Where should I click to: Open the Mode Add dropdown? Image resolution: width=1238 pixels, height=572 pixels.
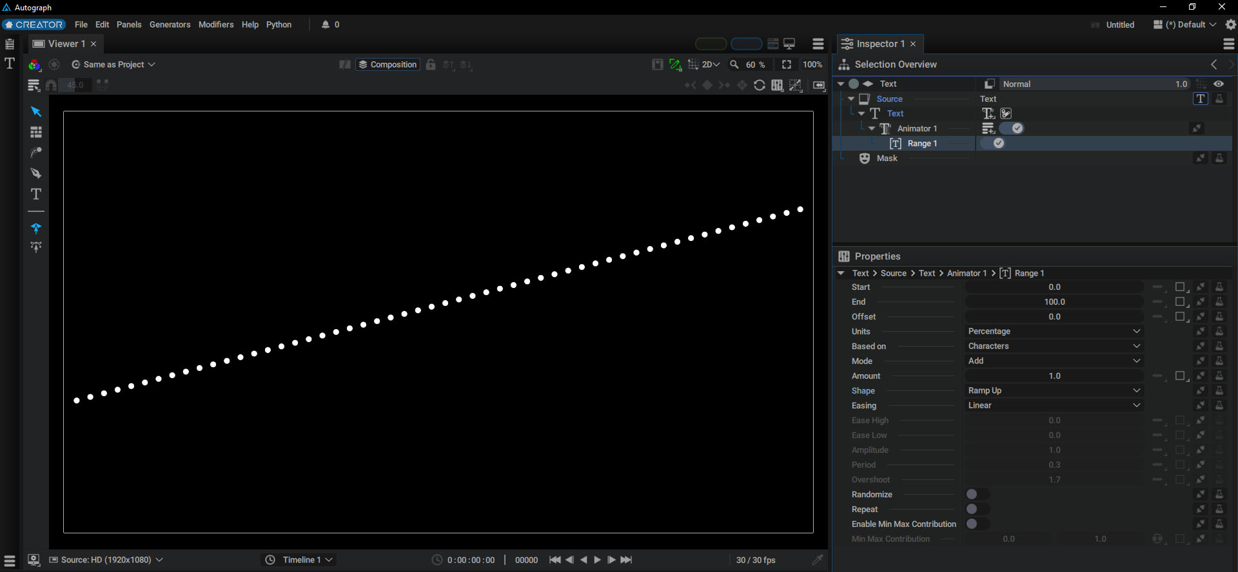click(x=1054, y=361)
